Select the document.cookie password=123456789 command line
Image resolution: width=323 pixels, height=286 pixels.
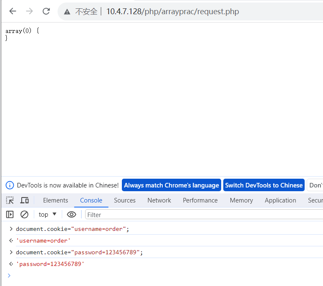pyautogui.click(x=79, y=252)
